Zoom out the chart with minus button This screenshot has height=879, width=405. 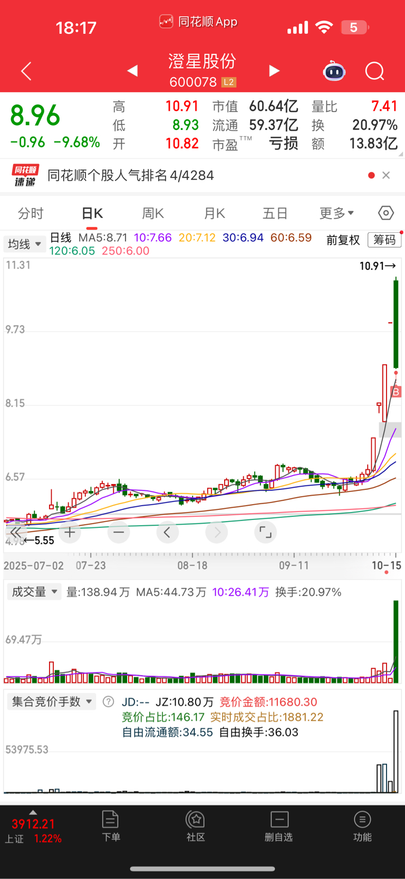pyautogui.click(x=119, y=532)
